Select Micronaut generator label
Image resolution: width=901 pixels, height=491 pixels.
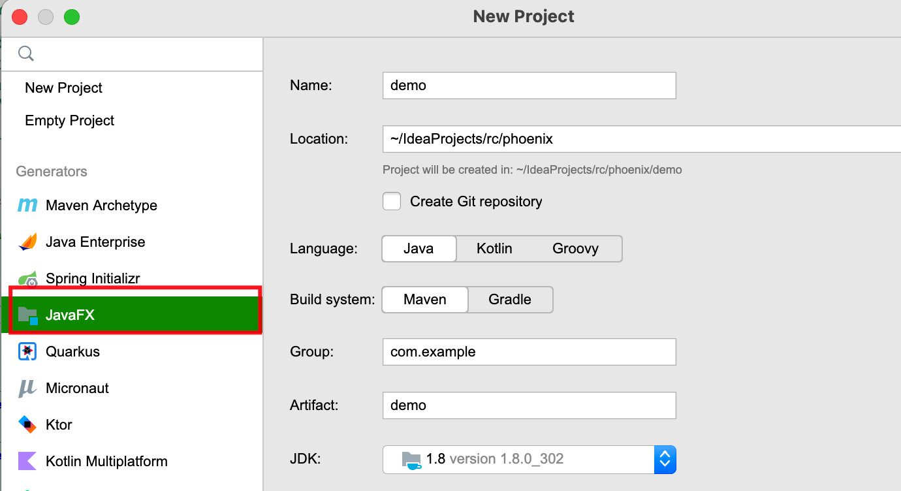77,388
